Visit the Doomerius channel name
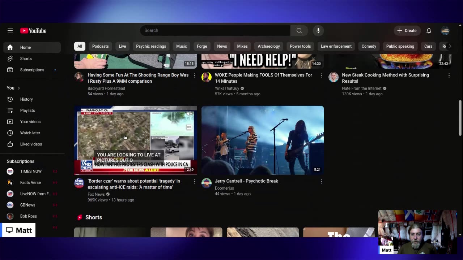The width and height of the screenshot is (463, 260). [x=224, y=188]
